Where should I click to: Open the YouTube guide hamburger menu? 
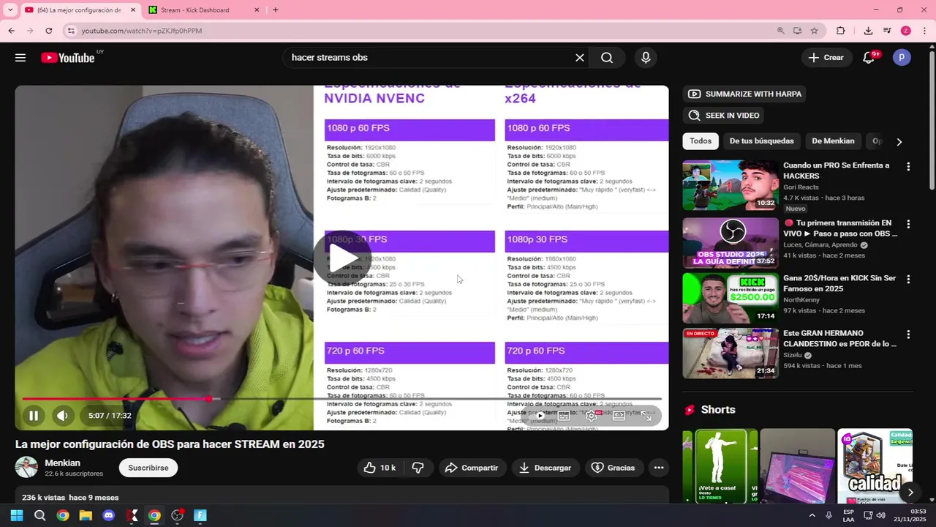pos(20,58)
